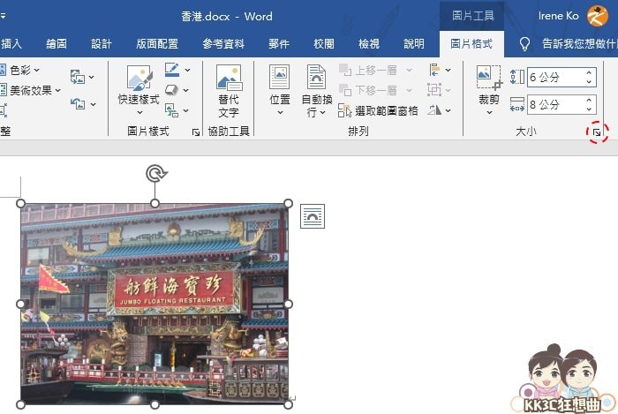Expand the Picture Border dropdown

(x=176, y=69)
